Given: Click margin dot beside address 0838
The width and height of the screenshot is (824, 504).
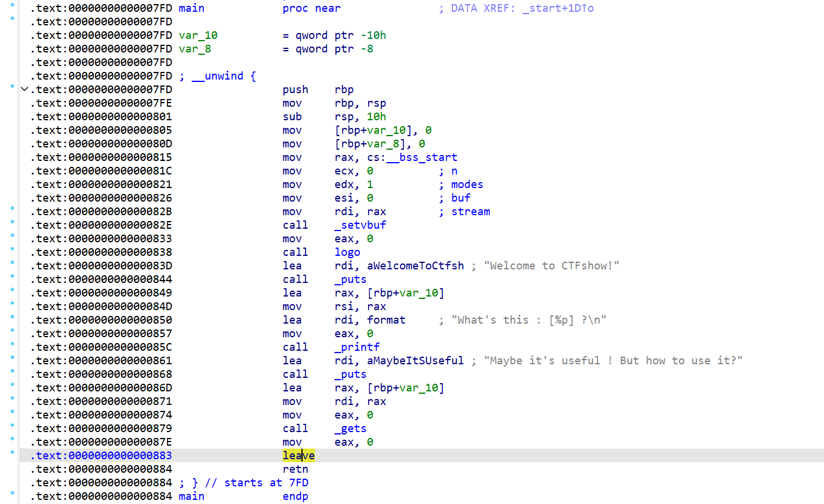Looking at the screenshot, I should tap(12, 249).
